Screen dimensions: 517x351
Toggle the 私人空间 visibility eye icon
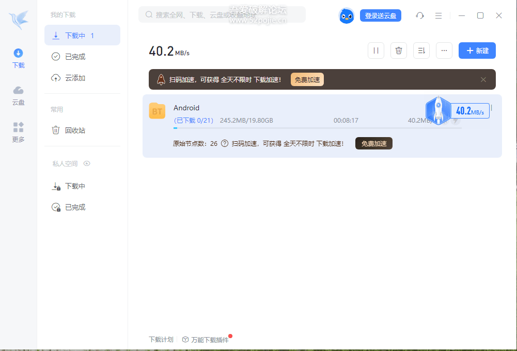[87, 163]
